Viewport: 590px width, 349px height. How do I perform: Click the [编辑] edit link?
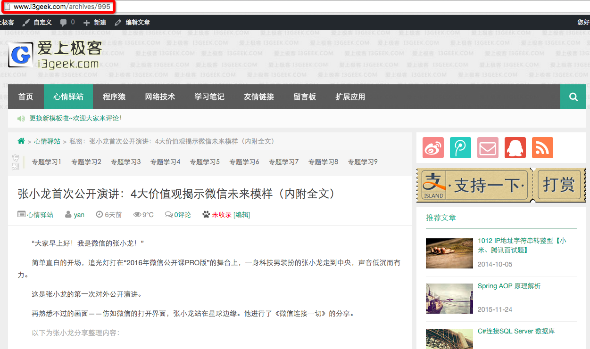242,215
